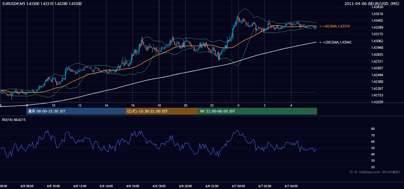
Task: Click price axis value 1.43175
Action: tap(377, 34)
